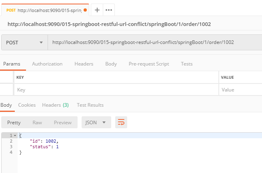This screenshot has height=173, width=262.
Task: Collapse JSON line 1 fold arrow
Action: point(15,136)
